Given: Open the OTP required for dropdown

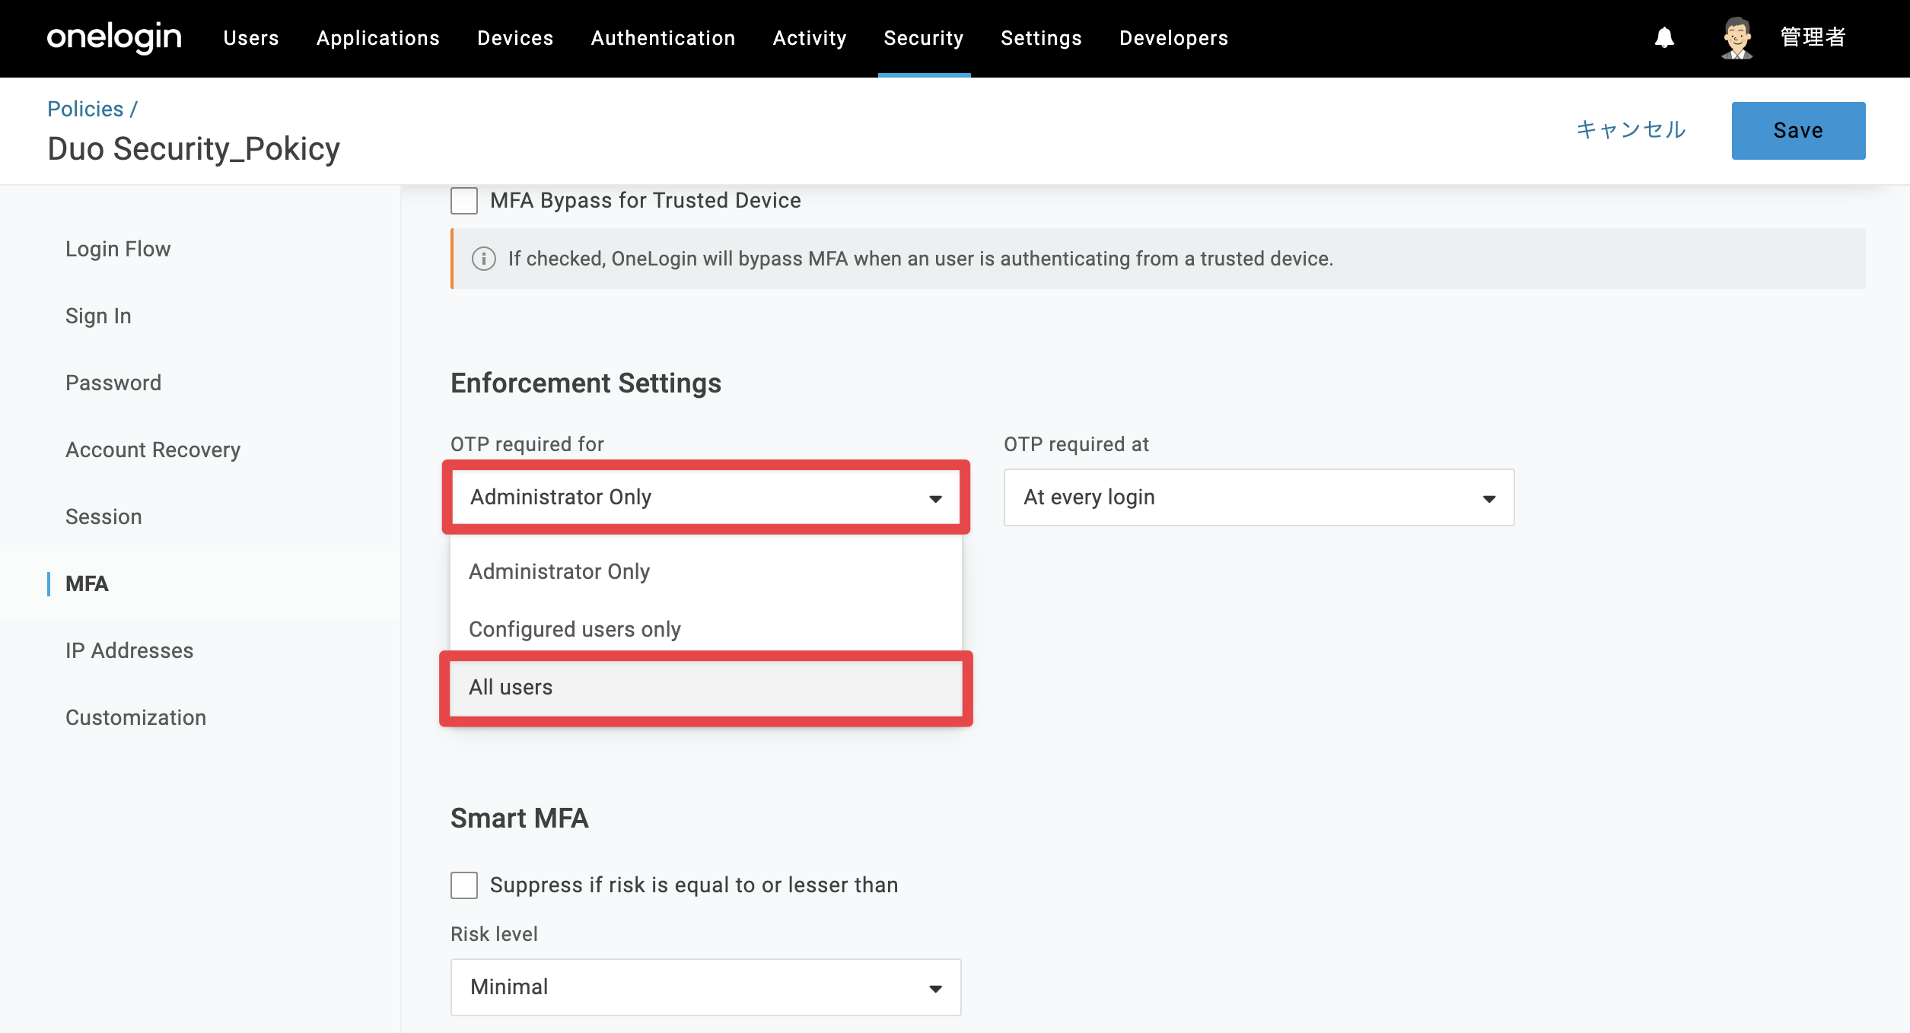Looking at the screenshot, I should tap(706, 497).
